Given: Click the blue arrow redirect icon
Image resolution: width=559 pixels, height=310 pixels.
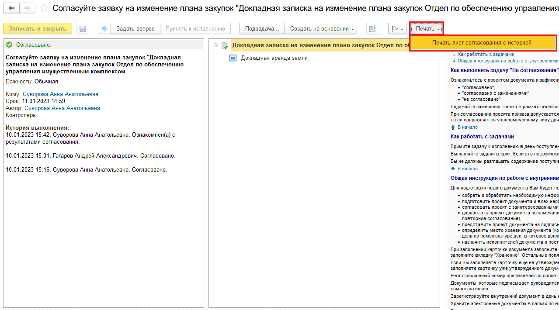Looking at the screenshot, I should [x=104, y=29].
